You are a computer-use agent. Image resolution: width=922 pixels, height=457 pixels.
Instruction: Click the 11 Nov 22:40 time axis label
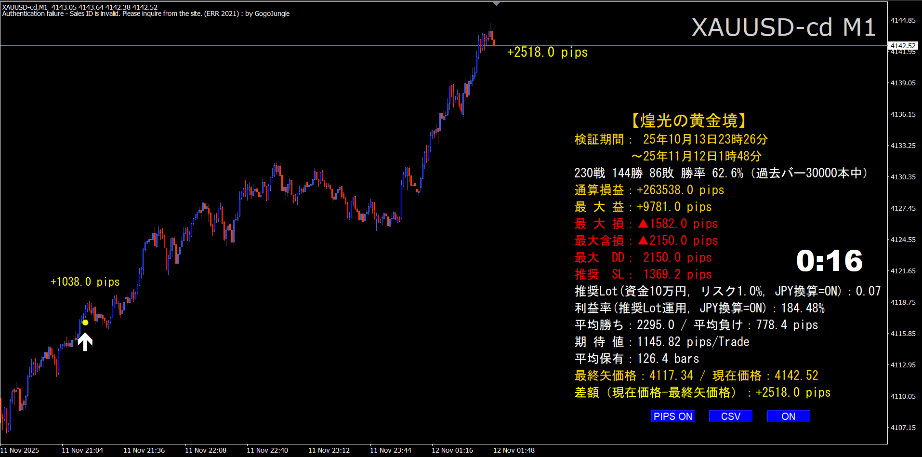tap(267, 450)
